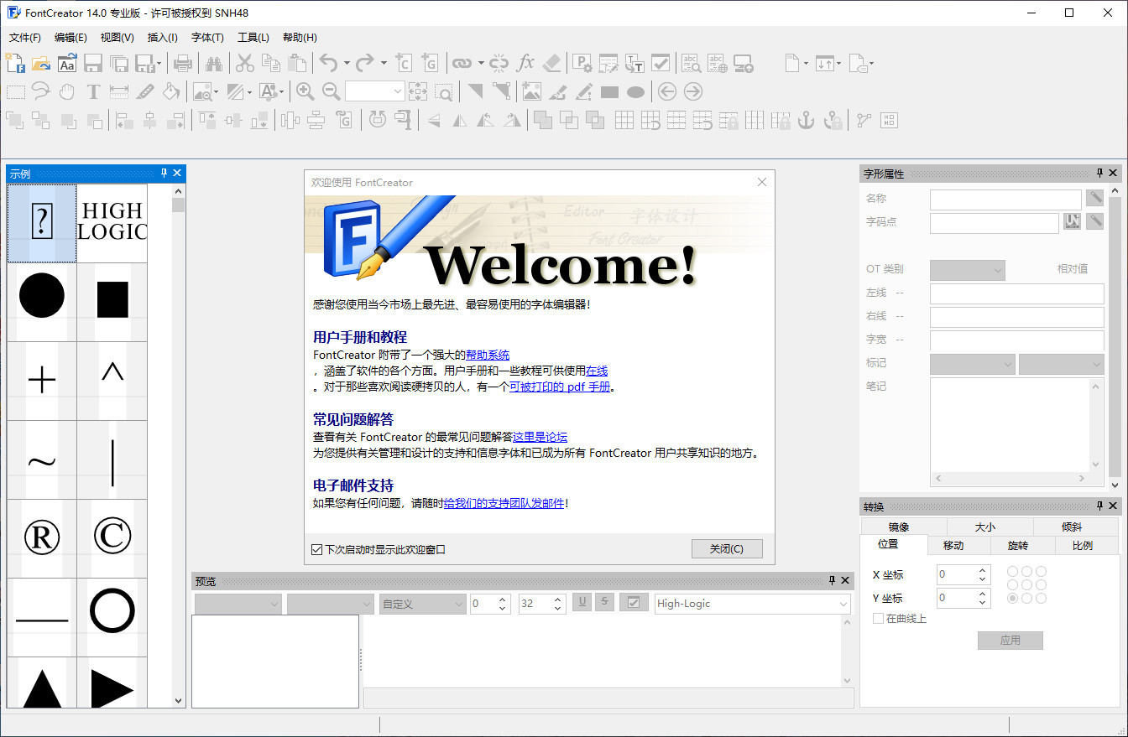This screenshot has height=737, width=1128.
Task: Open the OT 类别 dropdown
Action: coord(997,270)
